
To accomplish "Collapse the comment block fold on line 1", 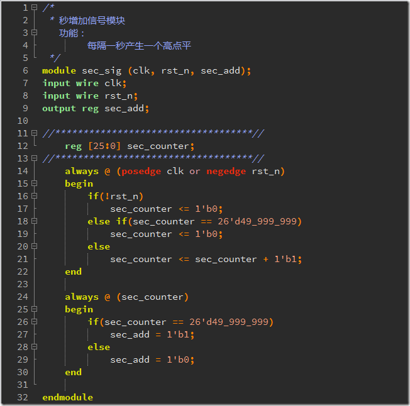I will (x=34, y=8).
